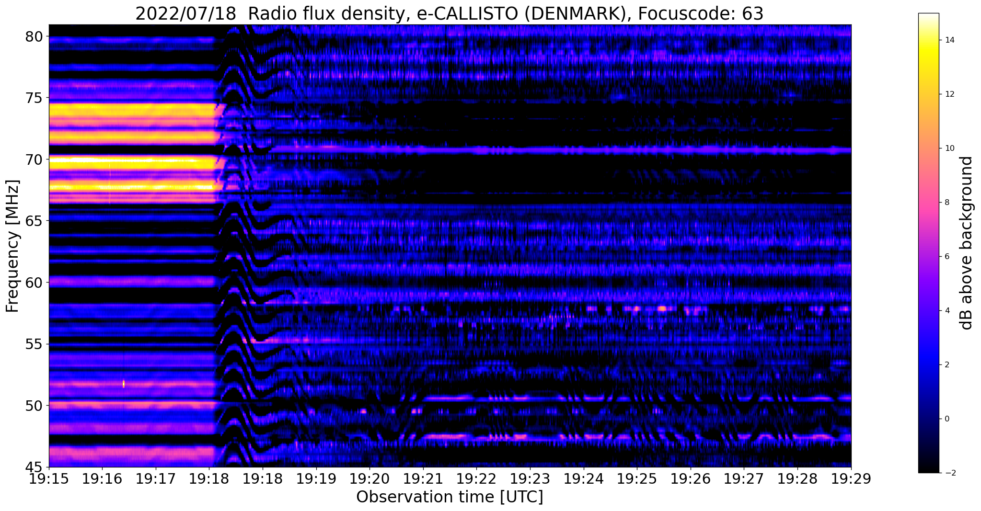Click the 19:26 time tick label
The image size is (981, 511).
[x=690, y=479]
